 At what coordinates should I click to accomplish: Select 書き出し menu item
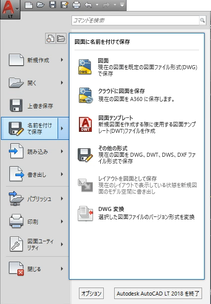(35, 174)
